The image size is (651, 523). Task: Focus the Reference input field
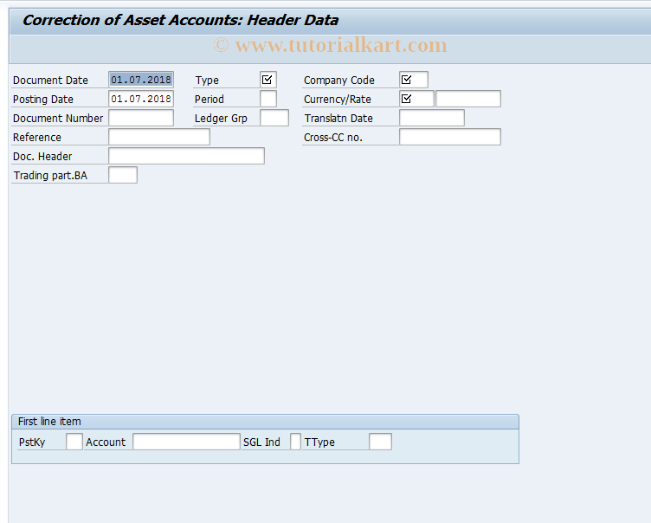[159, 137]
